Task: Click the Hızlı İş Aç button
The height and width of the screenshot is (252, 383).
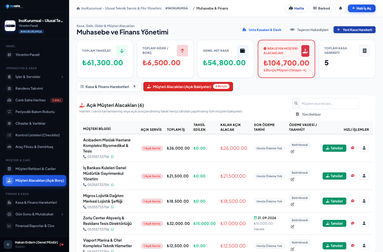Action: [361, 8]
